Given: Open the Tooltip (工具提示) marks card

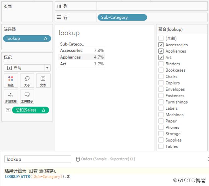Looking at the screenshot, I should point(27,97).
